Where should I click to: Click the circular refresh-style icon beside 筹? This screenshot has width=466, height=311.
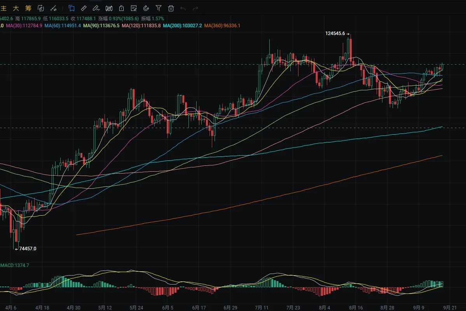41,8
